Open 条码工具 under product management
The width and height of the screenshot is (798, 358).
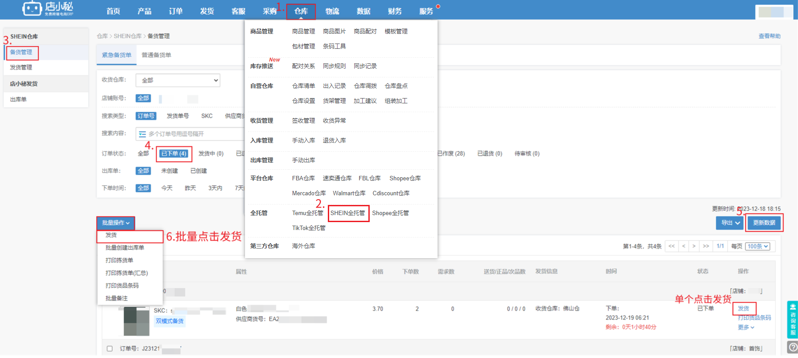[334, 46]
